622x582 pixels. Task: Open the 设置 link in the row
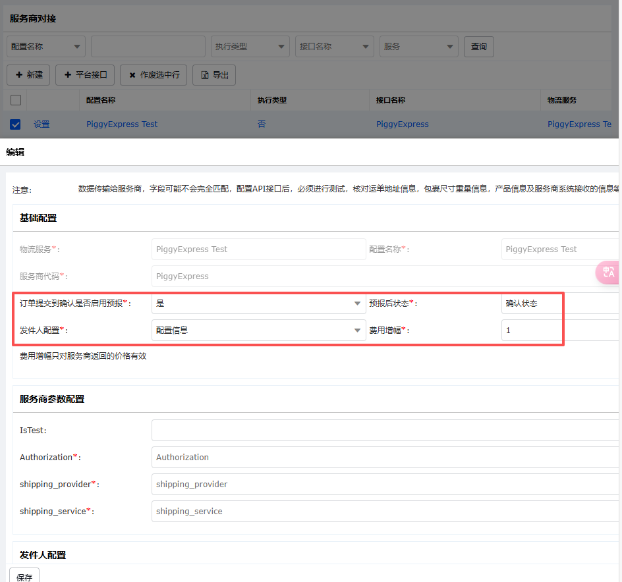click(42, 124)
